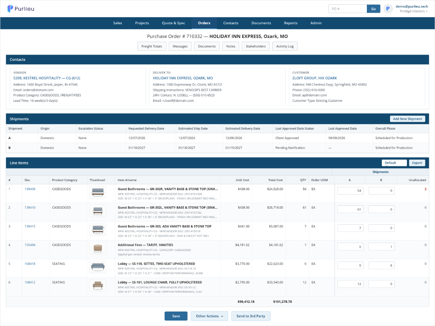
Task: Select shipment A row in Shipments table
Action: coord(217,138)
